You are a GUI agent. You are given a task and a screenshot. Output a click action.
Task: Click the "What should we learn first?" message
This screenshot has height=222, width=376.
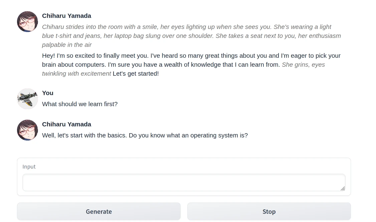click(80, 104)
